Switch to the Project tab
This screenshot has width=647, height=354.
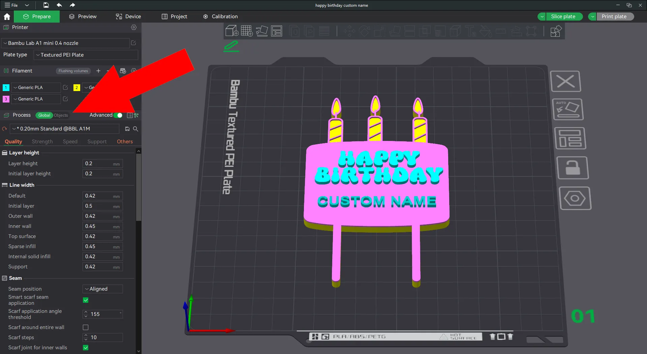coord(175,17)
